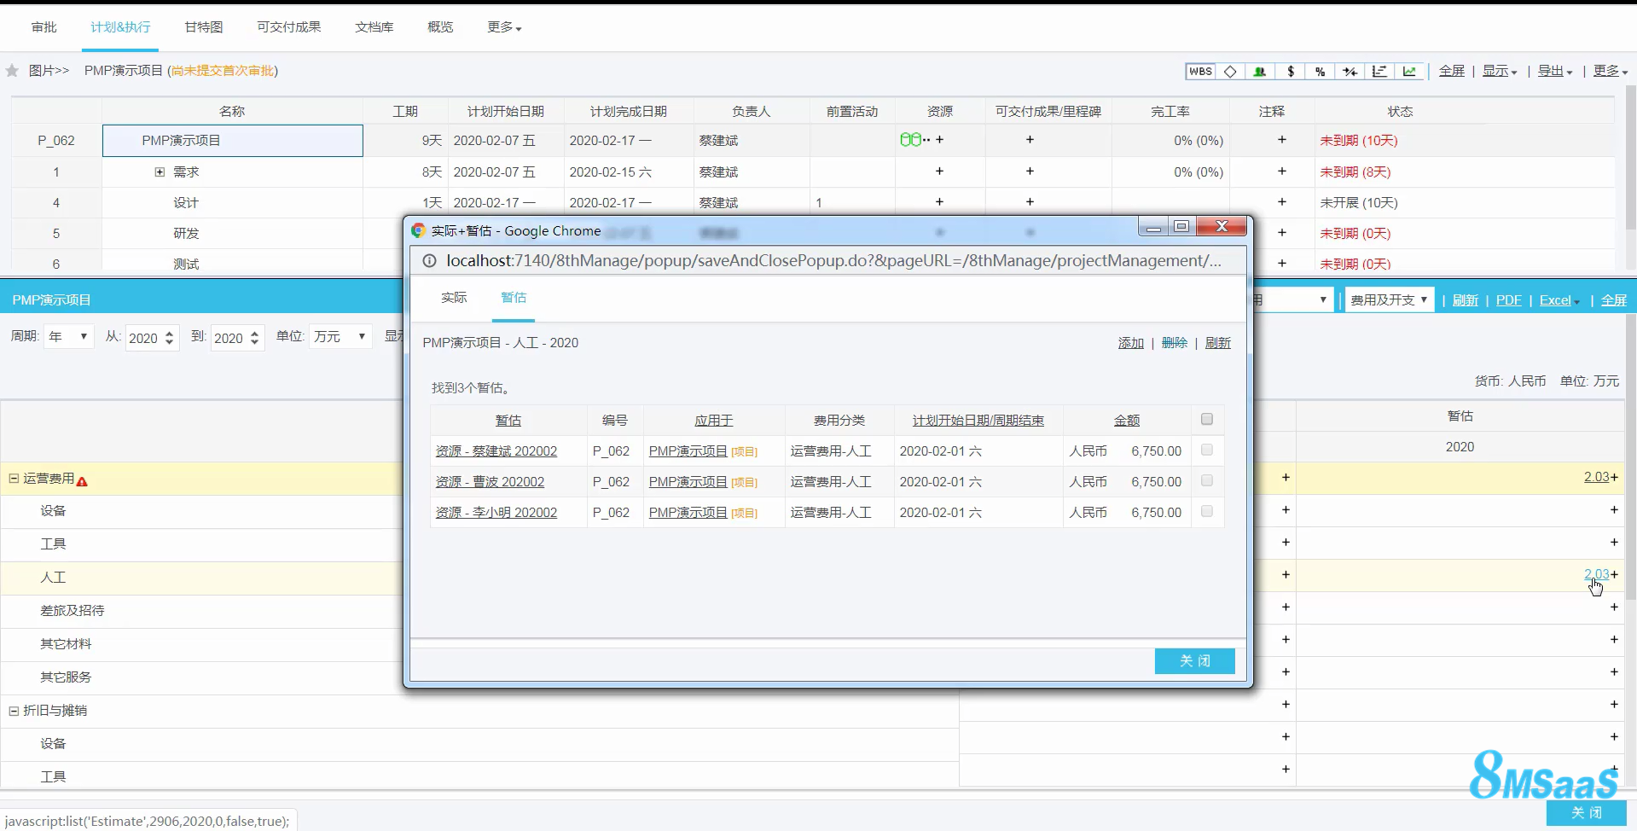Add deliverable plus in 设计 row

(x=1030, y=202)
